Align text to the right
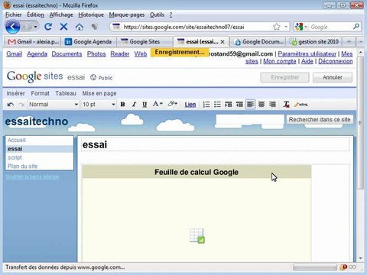Viewport: 367px width, 275px height. tap(272, 105)
